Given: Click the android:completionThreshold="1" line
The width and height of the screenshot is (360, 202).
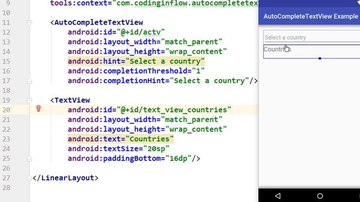Looking at the screenshot, I should pyautogui.click(x=136, y=71).
